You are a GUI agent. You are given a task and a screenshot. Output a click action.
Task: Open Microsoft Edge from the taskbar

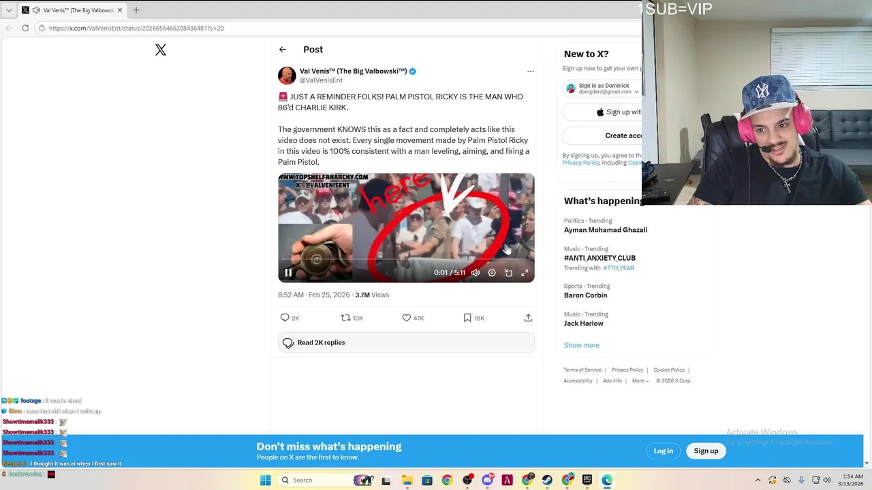pos(607,480)
